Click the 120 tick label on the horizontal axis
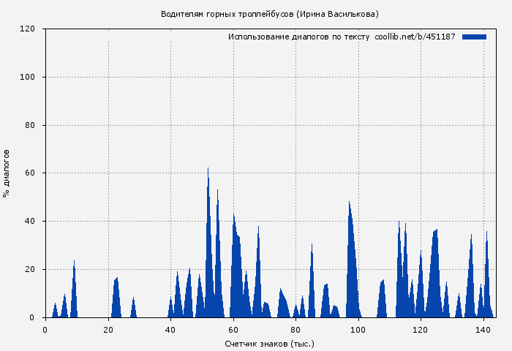Screen dimensions: 512x351 pos(421,330)
